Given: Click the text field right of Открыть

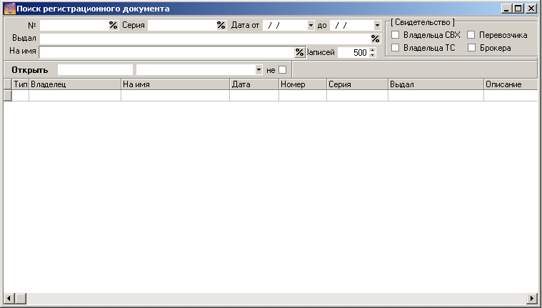Looking at the screenshot, I should 95,70.
